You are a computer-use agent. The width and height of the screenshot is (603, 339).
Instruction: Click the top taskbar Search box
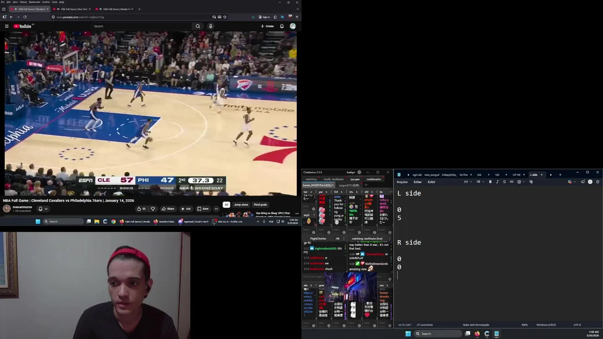pyautogui.click(x=63, y=221)
